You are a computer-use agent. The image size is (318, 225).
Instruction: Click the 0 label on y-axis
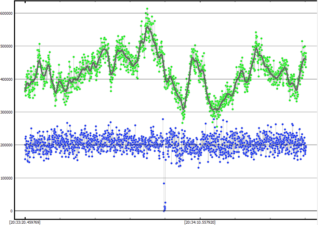pos(12,211)
